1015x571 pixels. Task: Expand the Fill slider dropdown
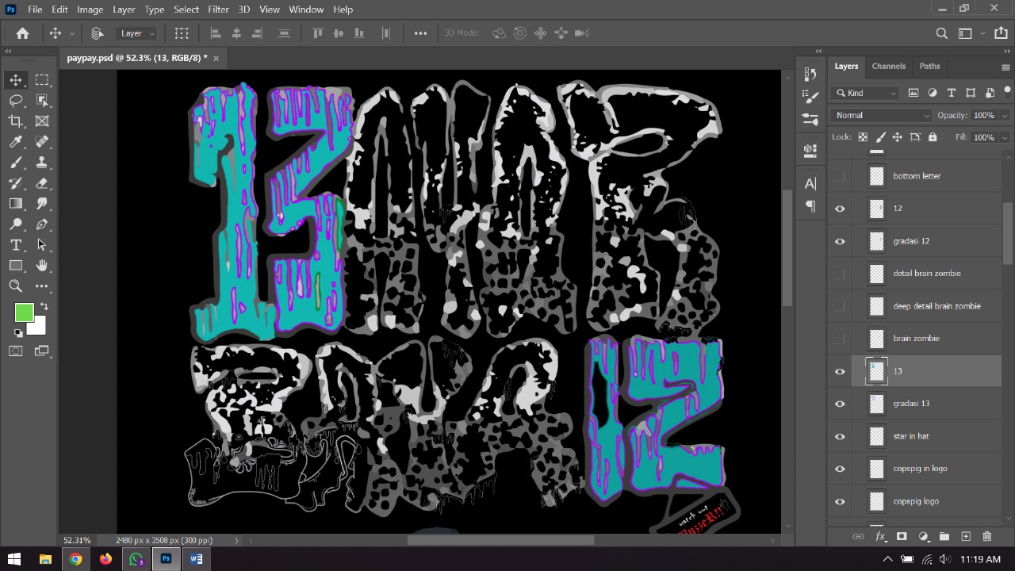click(x=1005, y=137)
